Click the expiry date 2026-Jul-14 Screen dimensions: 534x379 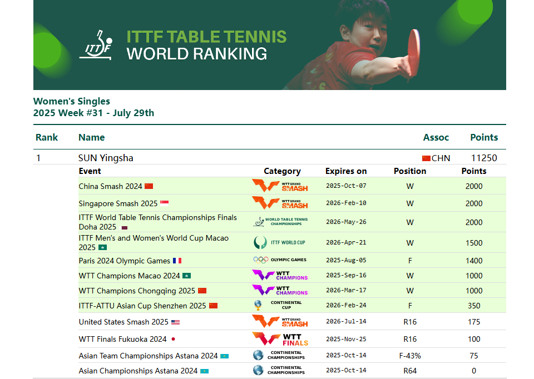(x=346, y=322)
